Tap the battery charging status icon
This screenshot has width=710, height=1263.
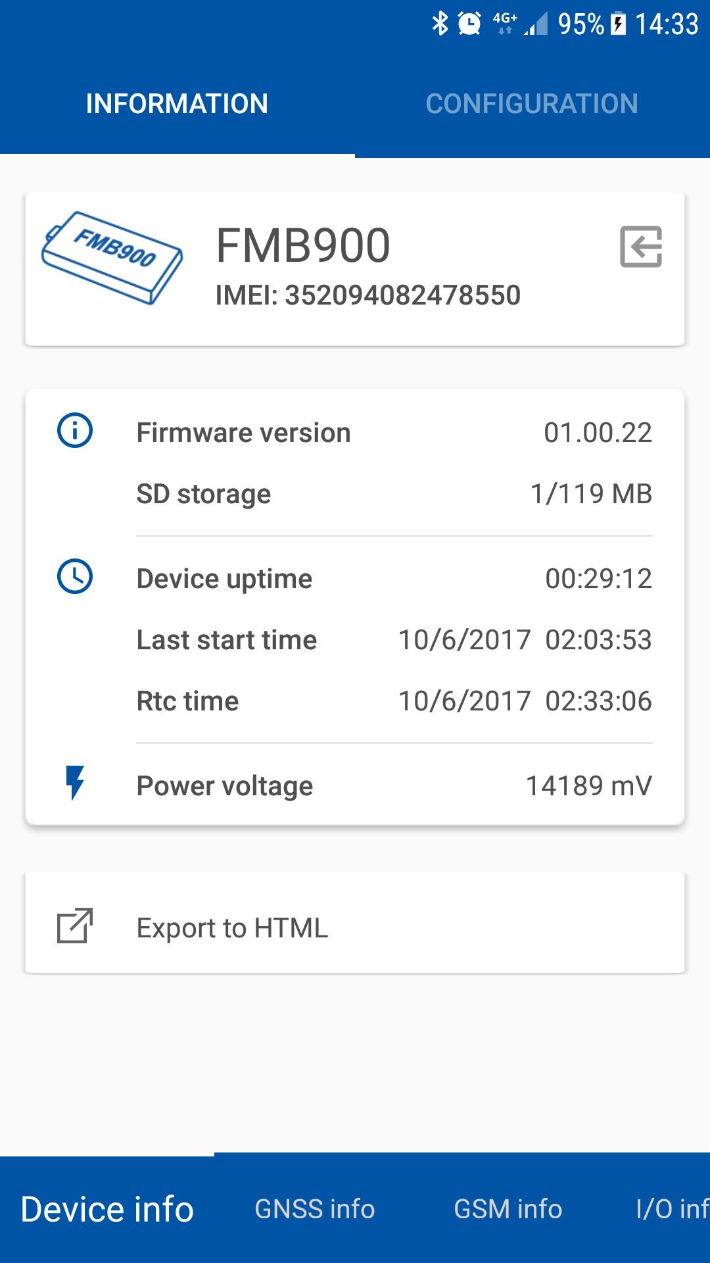click(618, 24)
